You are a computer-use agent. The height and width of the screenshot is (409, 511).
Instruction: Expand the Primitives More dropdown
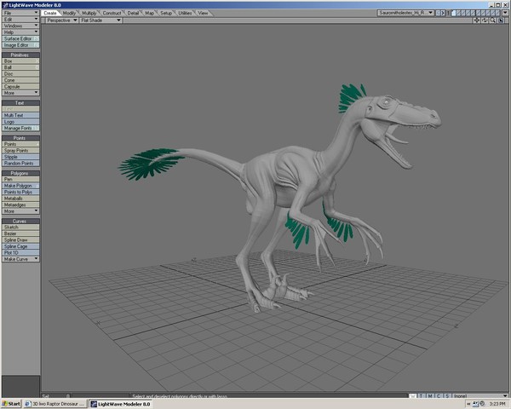[20, 93]
